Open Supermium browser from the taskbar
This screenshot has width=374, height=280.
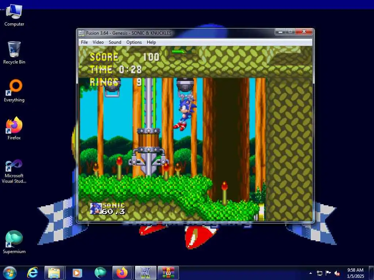click(100, 273)
